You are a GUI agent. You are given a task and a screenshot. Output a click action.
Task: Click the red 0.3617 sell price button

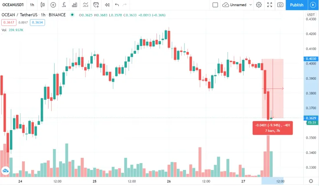coord(9,23)
